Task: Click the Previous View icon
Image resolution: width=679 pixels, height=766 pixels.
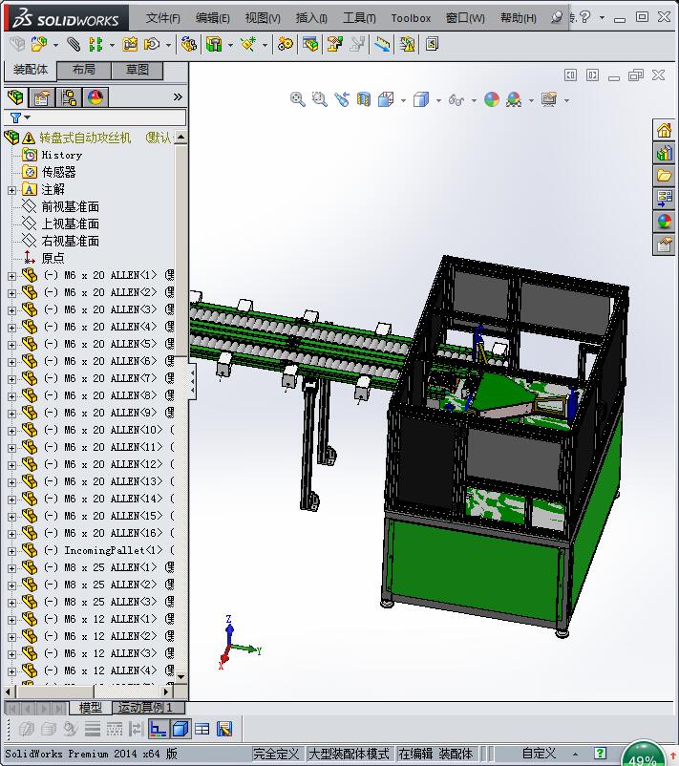Action: [342, 99]
